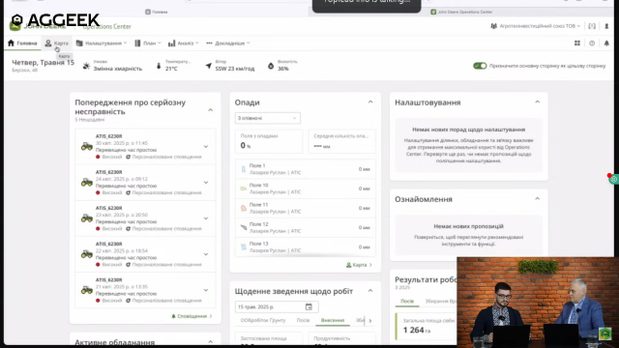This screenshot has width=619, height=348.
Task: Collapse the Налаштовування panel
Action: coord(538,101)
